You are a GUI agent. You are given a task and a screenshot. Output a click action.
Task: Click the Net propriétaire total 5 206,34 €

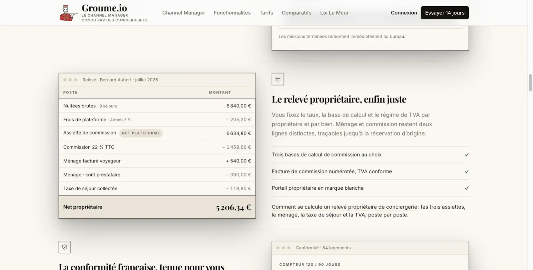[234, 207]
